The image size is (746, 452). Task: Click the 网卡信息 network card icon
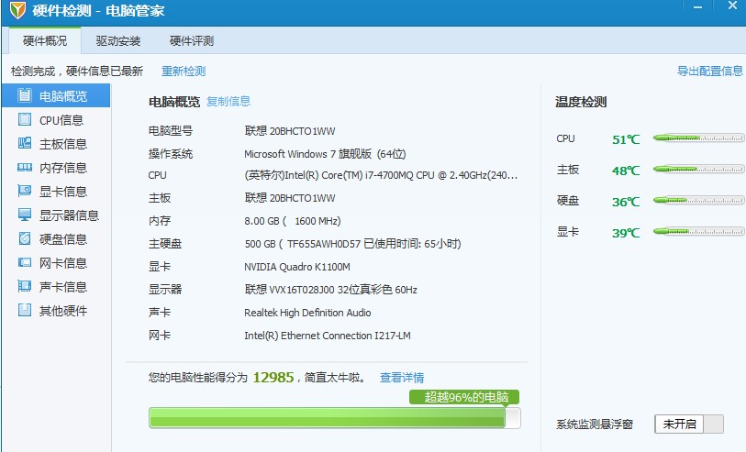point(25,263)
